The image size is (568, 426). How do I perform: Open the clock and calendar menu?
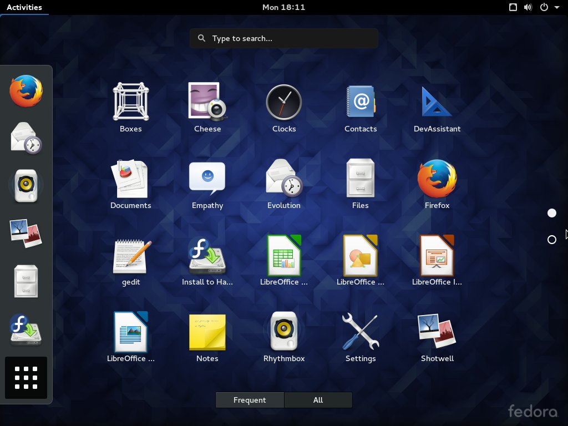point(283,7)
